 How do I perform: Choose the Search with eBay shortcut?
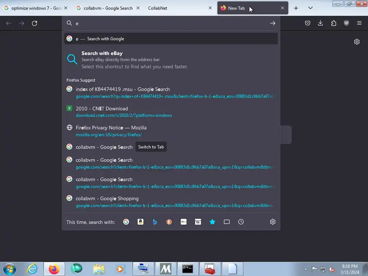click(171, 60)
